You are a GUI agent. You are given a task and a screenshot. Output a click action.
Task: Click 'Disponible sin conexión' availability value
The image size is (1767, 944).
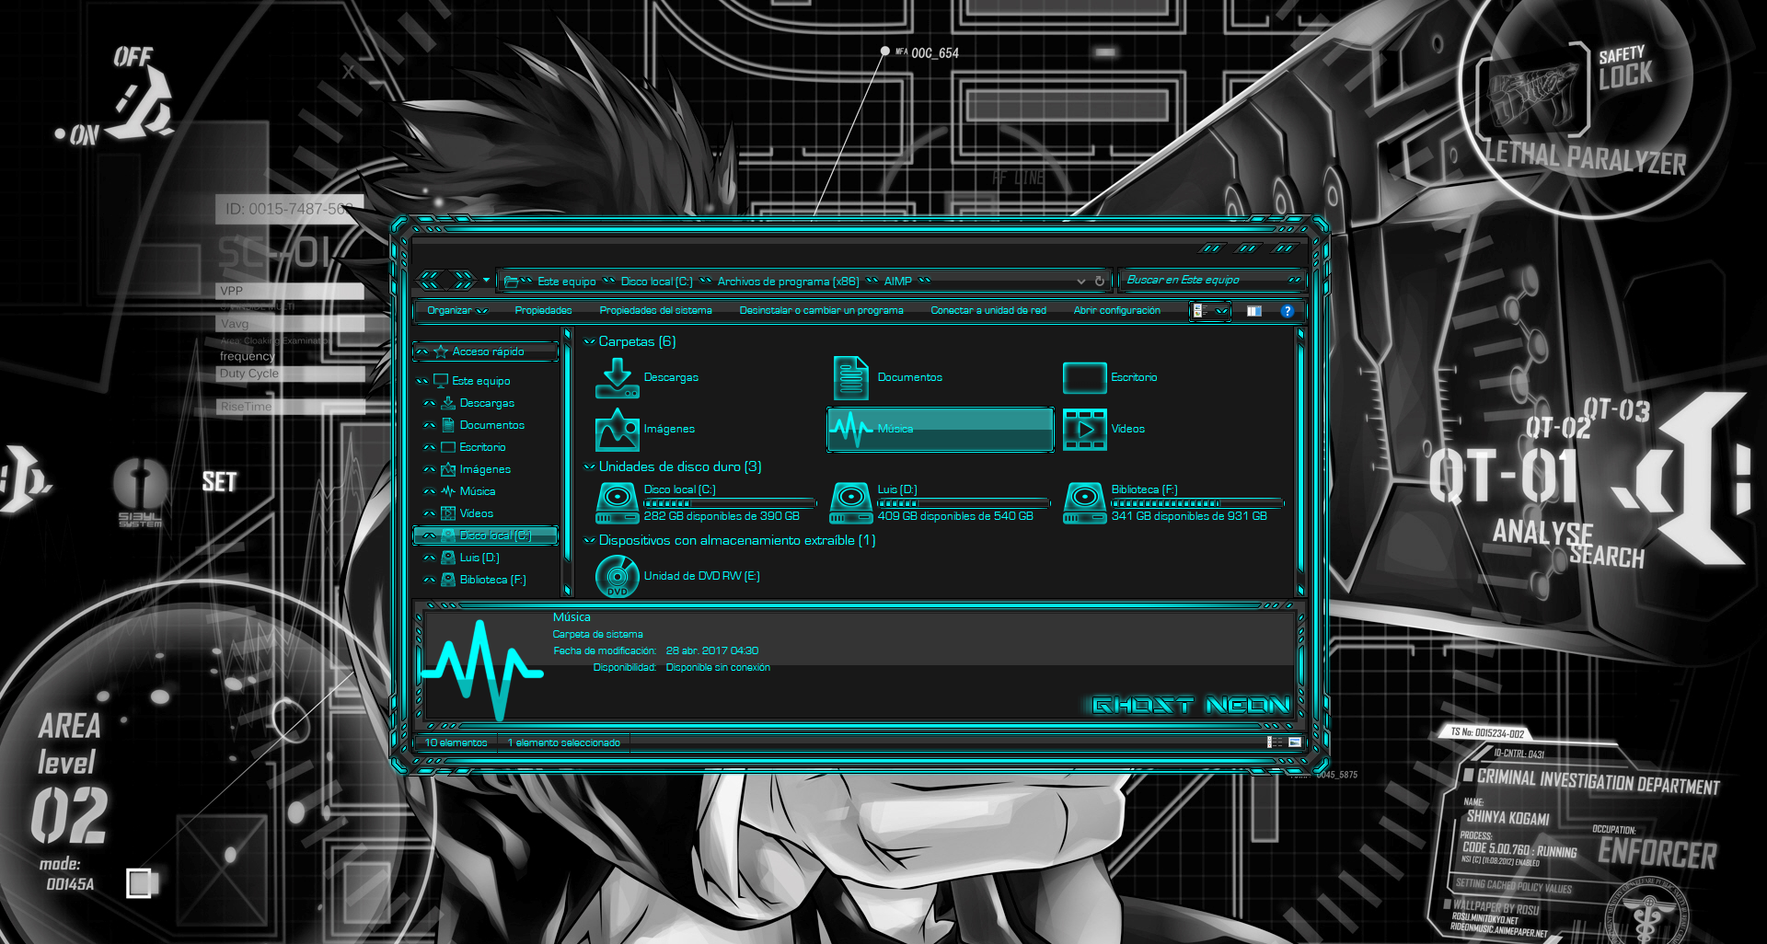tap(718, 668)
